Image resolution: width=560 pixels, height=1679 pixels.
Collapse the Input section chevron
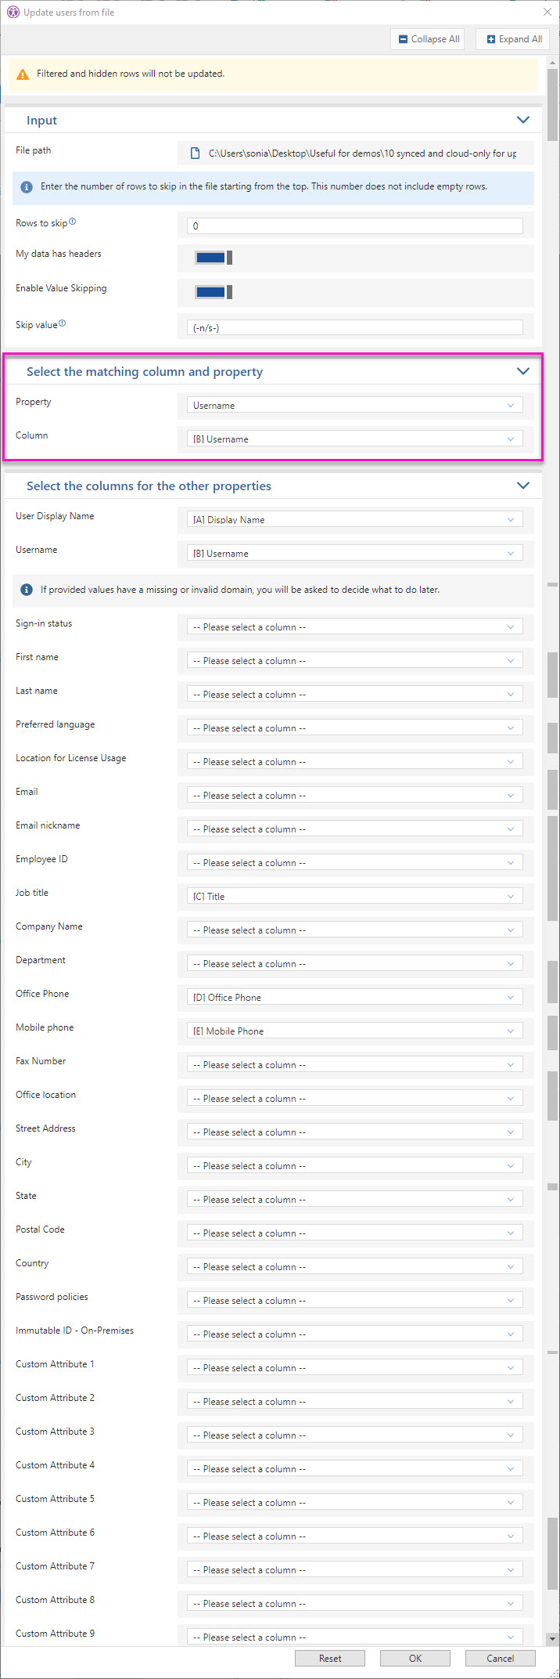tap(523, 120)
